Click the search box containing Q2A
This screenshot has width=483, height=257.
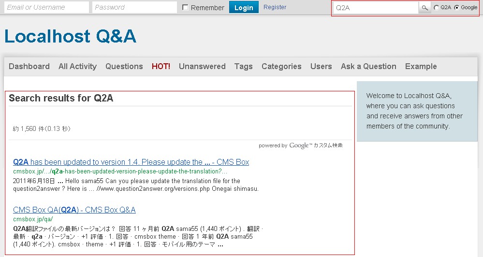(375, 8)
